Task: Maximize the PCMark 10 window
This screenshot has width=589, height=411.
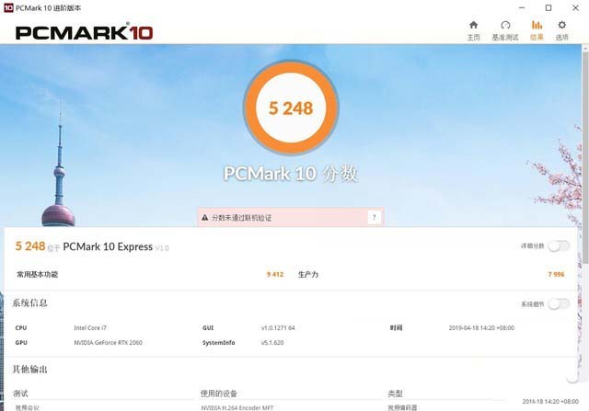Action: [x=549, y=7]
